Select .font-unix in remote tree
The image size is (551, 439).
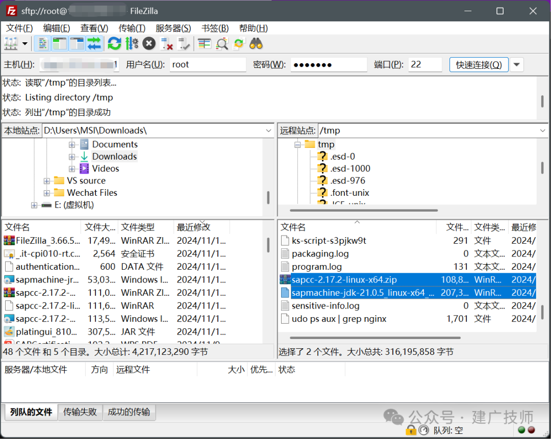pos(349,193)
